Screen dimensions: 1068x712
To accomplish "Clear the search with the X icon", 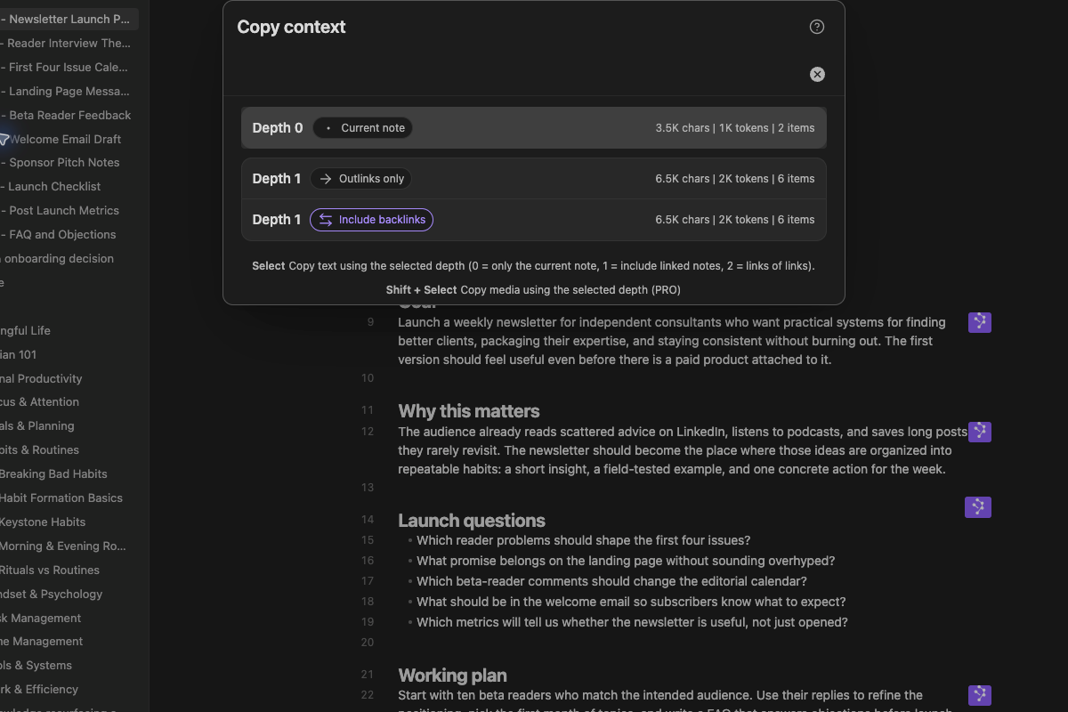I will tap(817, 75).
